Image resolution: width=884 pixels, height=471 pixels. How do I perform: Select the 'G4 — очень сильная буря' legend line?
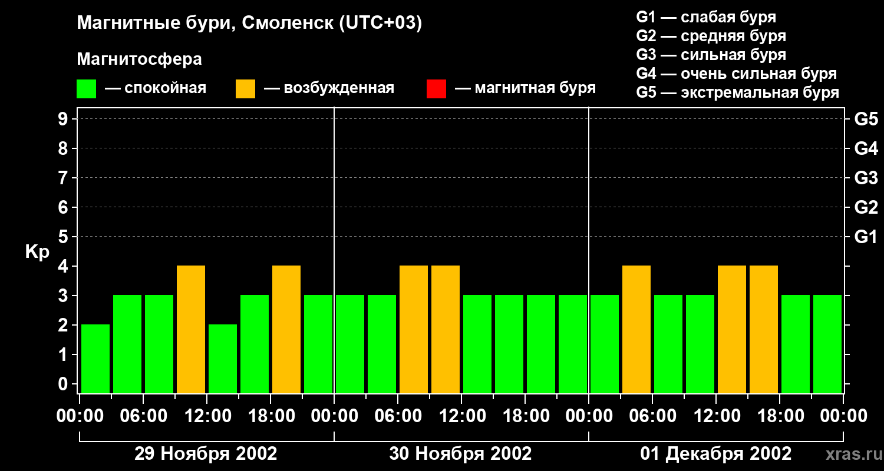[737, 74]
